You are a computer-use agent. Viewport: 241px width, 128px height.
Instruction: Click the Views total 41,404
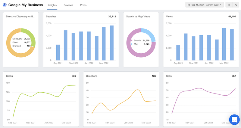click(232, 16)
